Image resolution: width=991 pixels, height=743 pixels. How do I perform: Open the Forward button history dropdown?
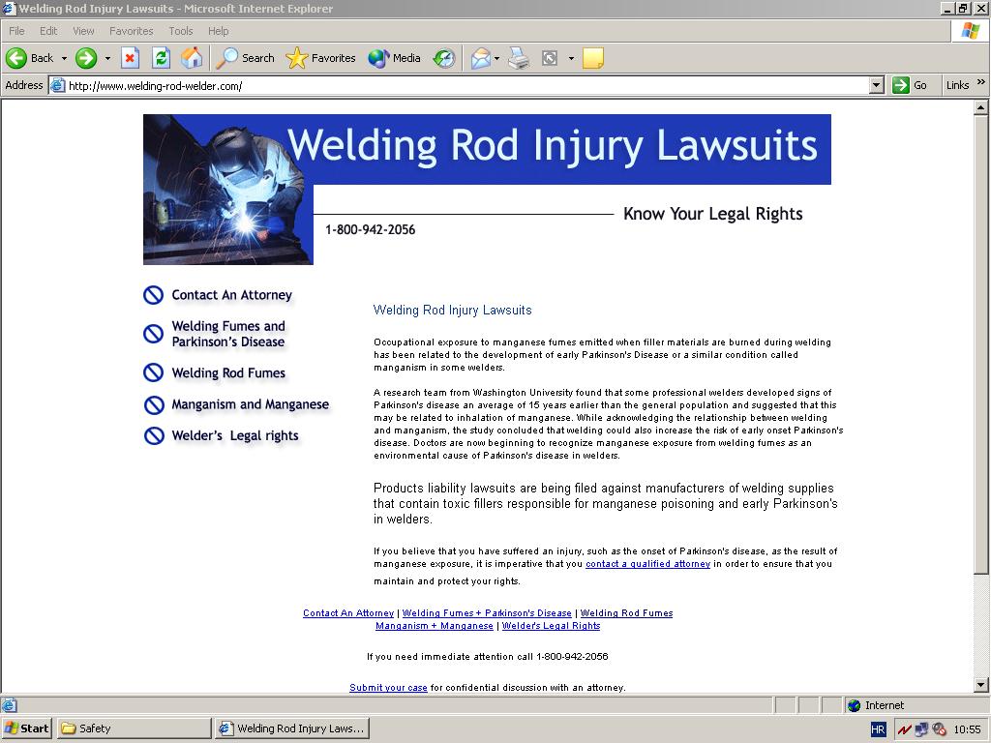(107, 58)
